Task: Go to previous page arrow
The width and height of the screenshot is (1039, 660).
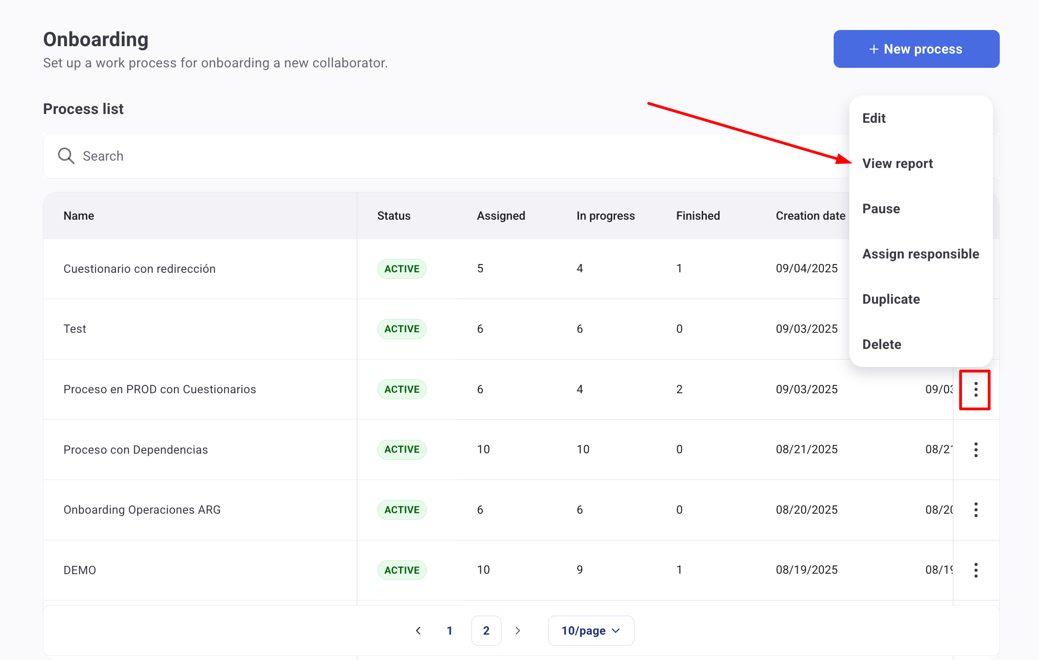Action: click(x=418, y=630)
